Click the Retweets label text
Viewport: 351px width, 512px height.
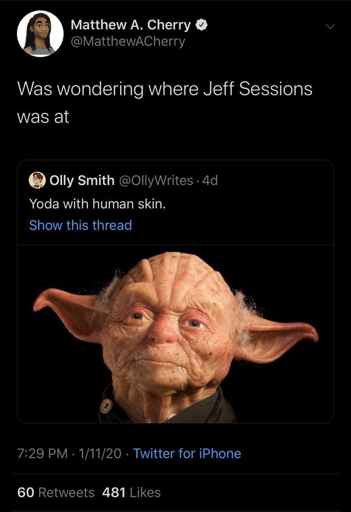click(66, 492)
